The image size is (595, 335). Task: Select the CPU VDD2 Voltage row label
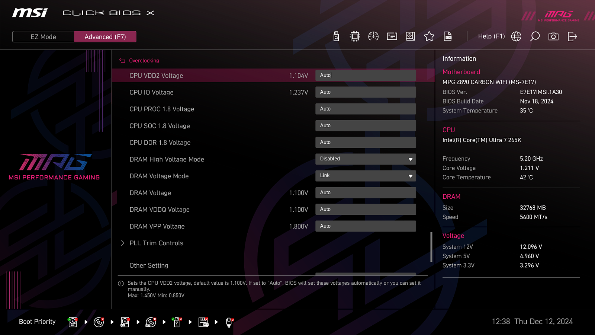point(156,76)
